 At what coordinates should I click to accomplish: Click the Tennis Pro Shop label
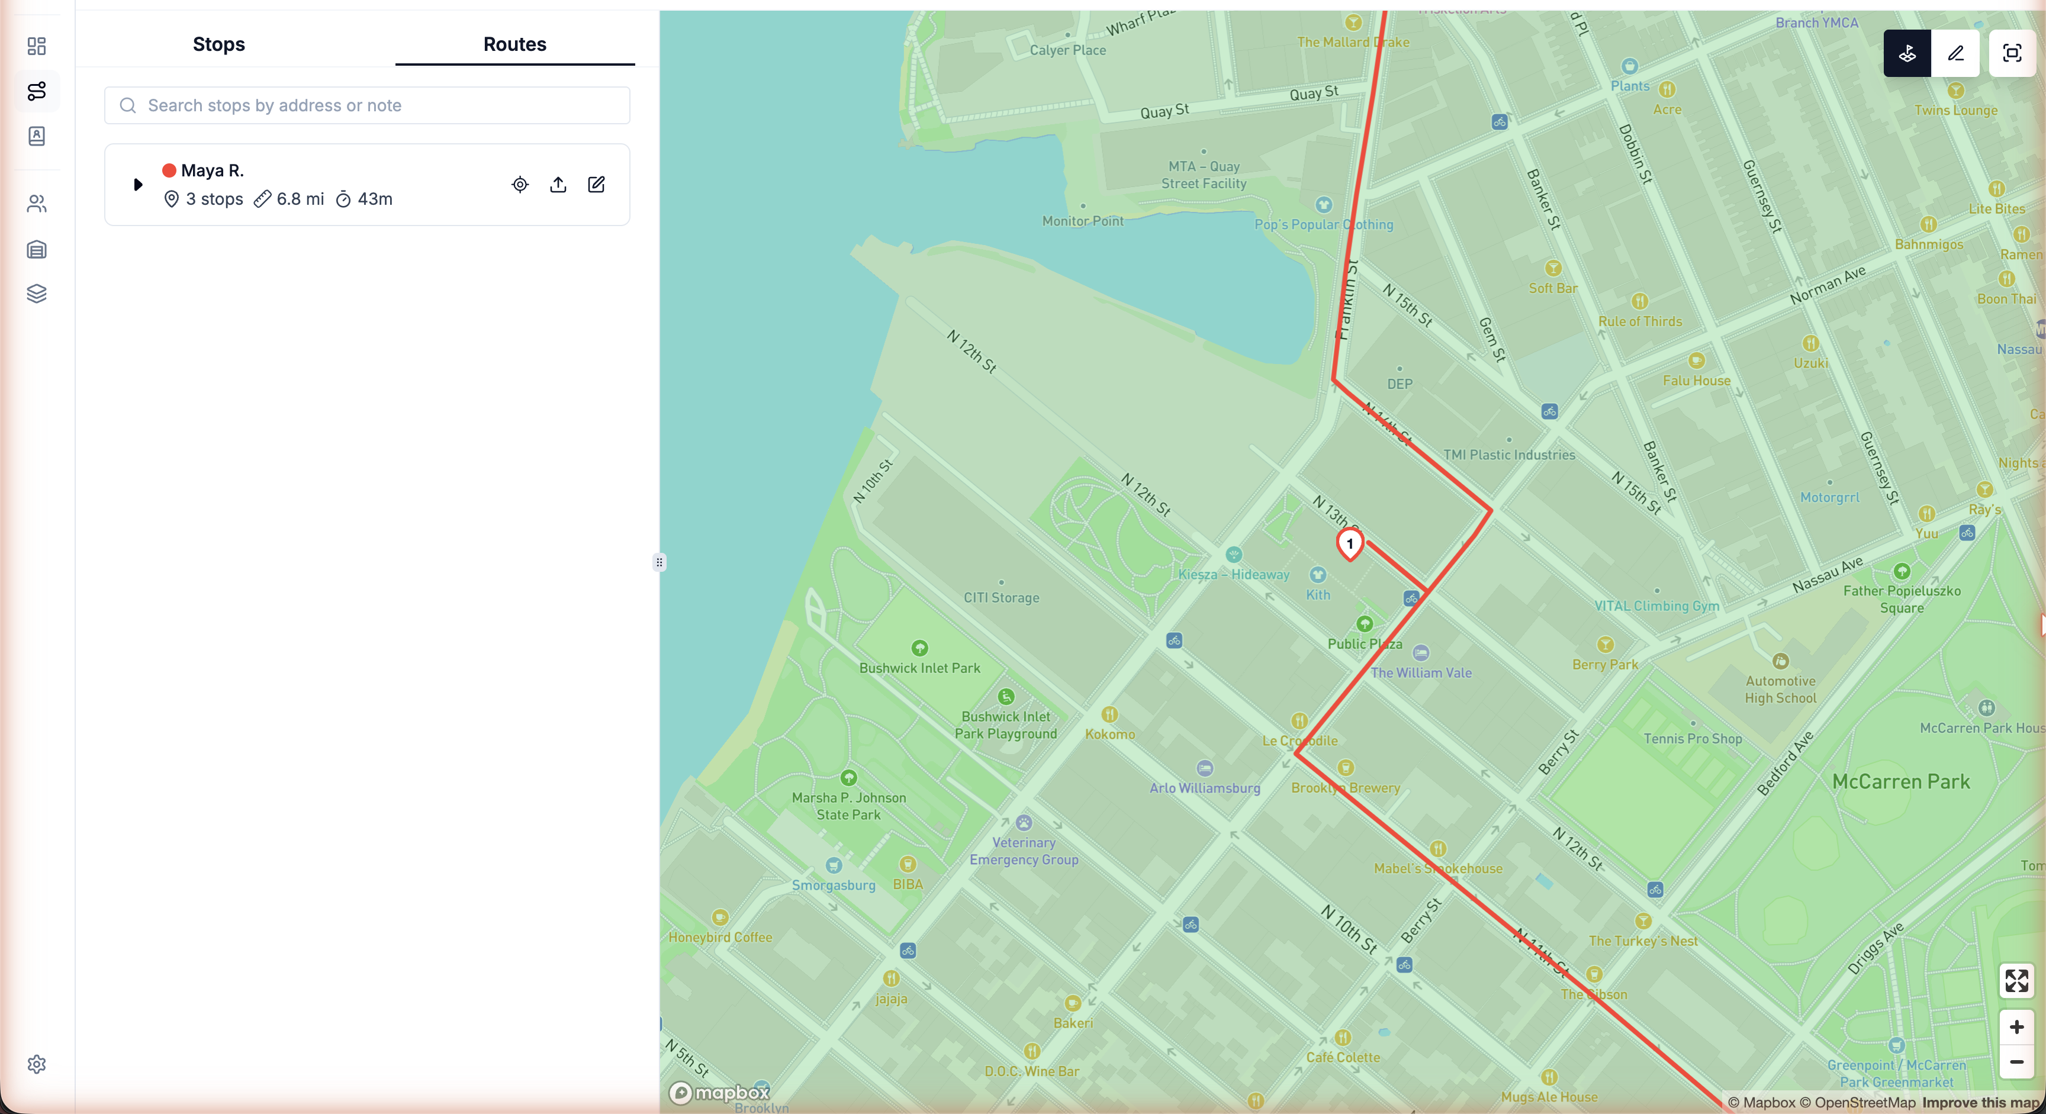[1693, 739]
